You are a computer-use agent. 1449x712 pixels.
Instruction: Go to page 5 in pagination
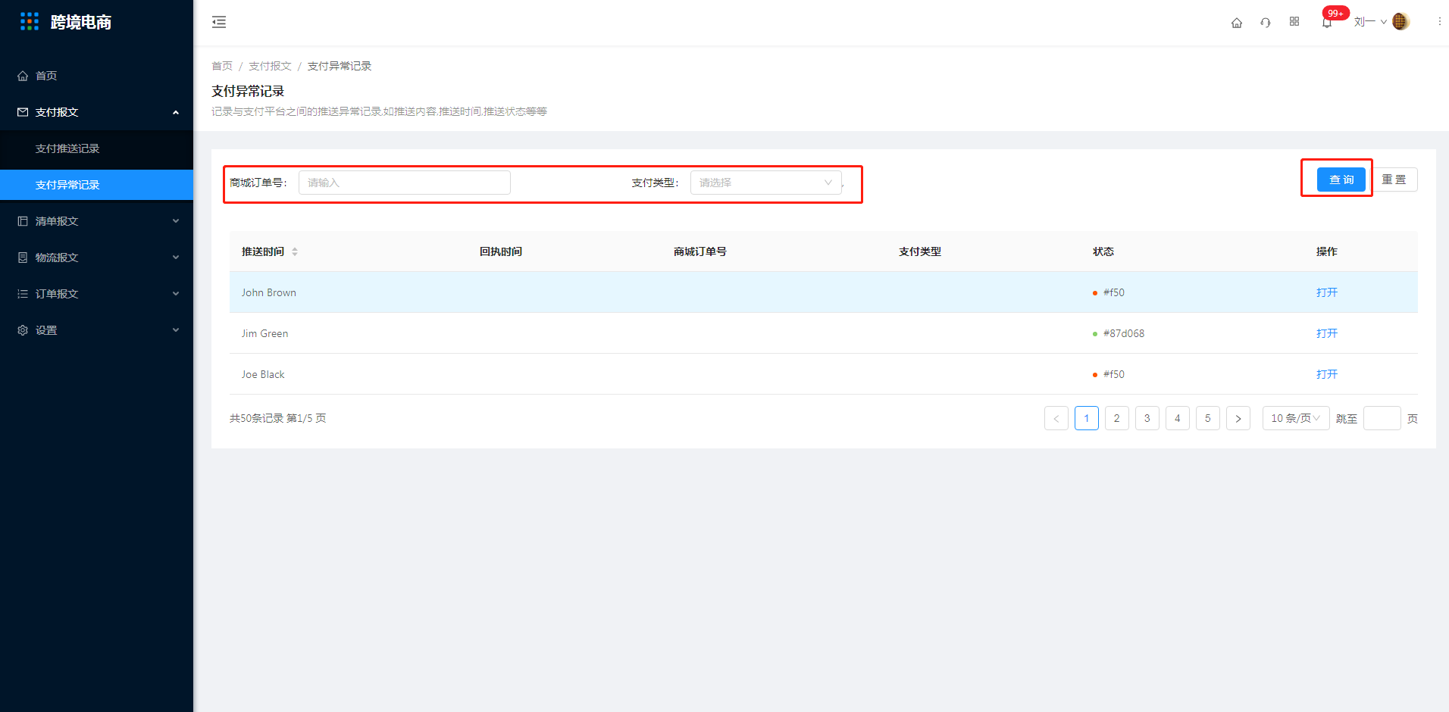click(x=1208, y=418)
